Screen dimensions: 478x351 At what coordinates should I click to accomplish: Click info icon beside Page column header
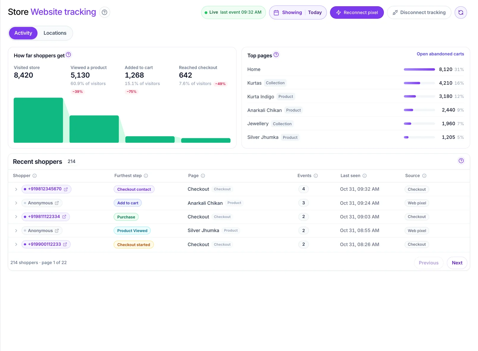[203, 176]
